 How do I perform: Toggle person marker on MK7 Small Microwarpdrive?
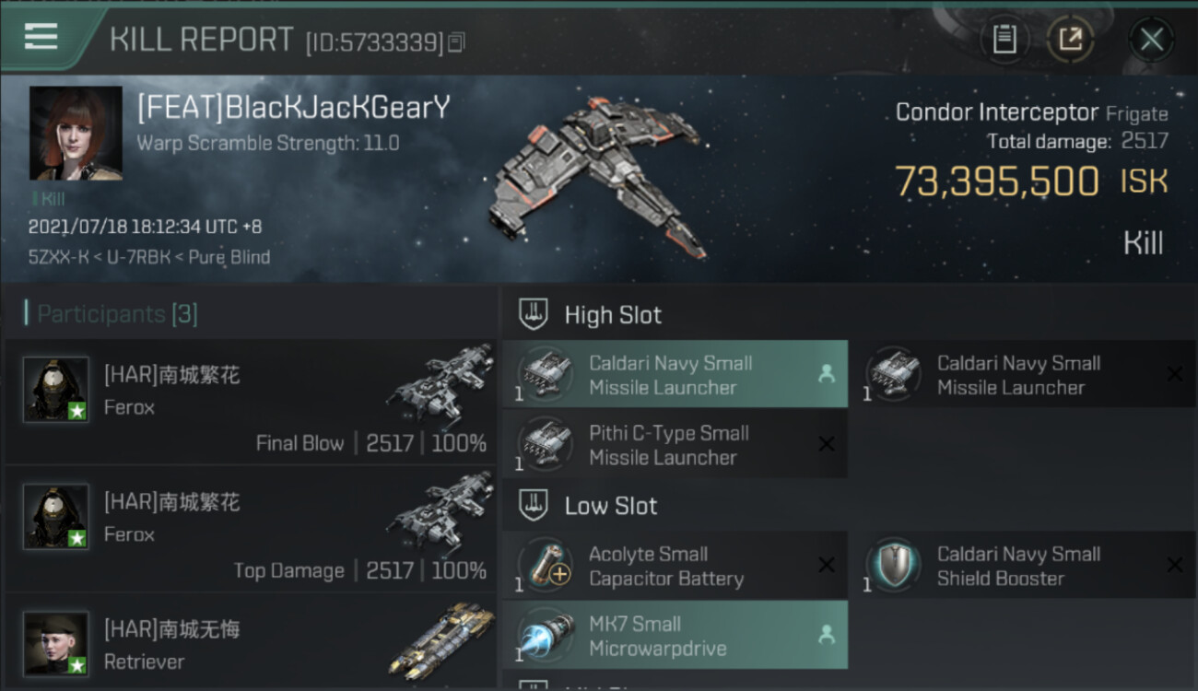click(826, 635)
